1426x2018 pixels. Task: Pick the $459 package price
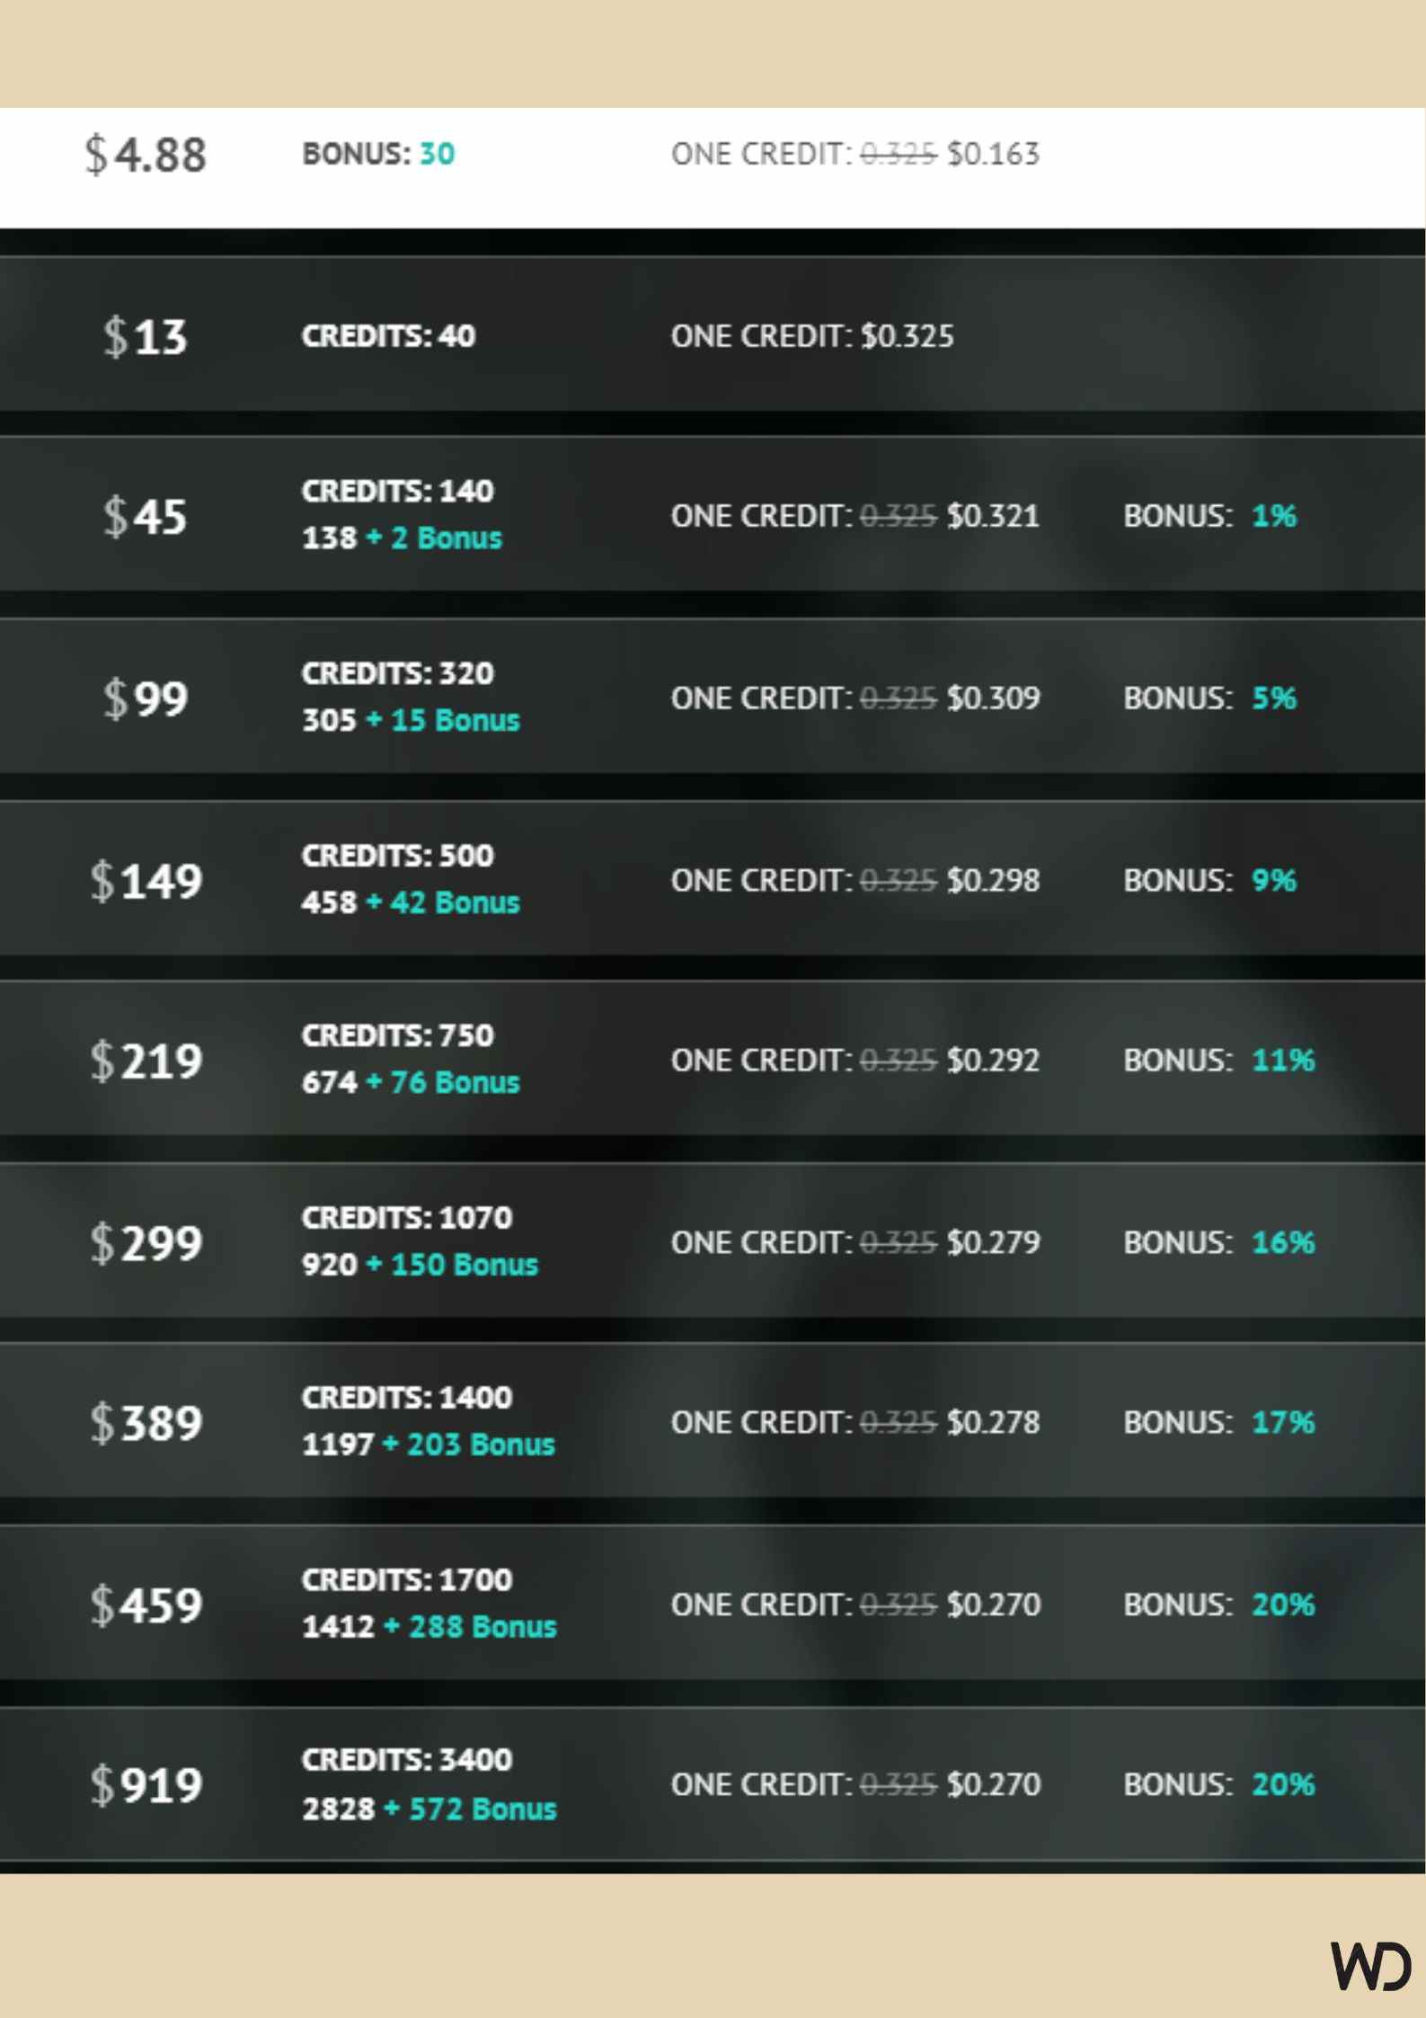click(146, 1605)
